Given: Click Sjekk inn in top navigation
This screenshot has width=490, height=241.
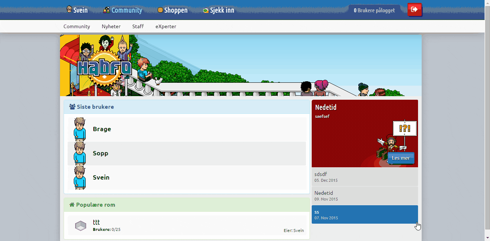Looking at the screenshot, I should pos(218,10).
